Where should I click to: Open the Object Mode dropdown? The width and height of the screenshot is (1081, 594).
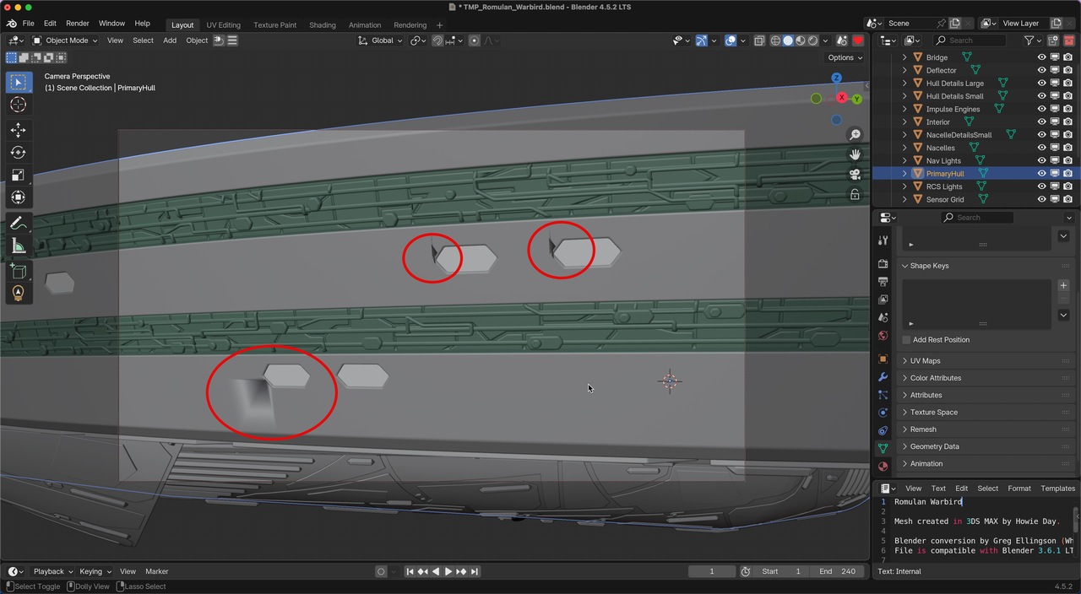coord(65,40)
